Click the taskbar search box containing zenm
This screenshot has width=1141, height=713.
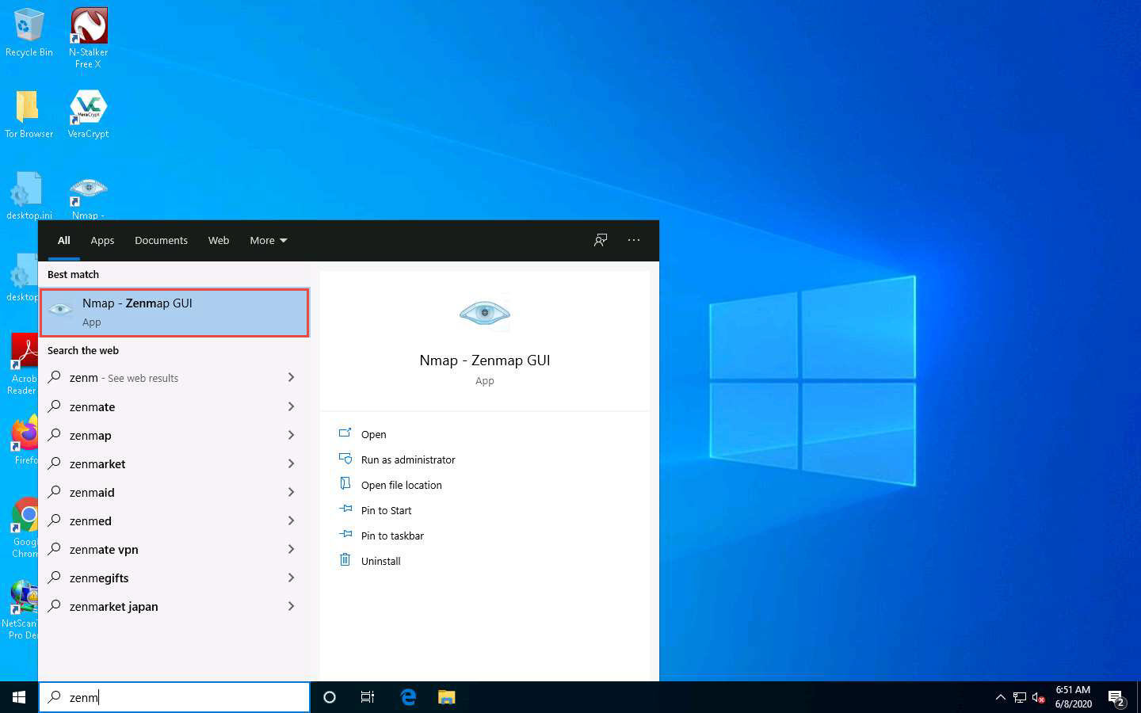point(174,697)
